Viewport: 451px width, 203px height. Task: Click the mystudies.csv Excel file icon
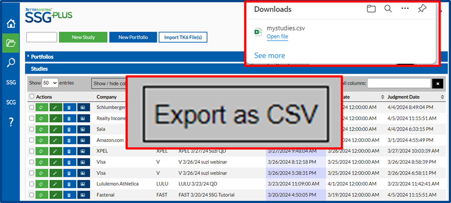258,32
